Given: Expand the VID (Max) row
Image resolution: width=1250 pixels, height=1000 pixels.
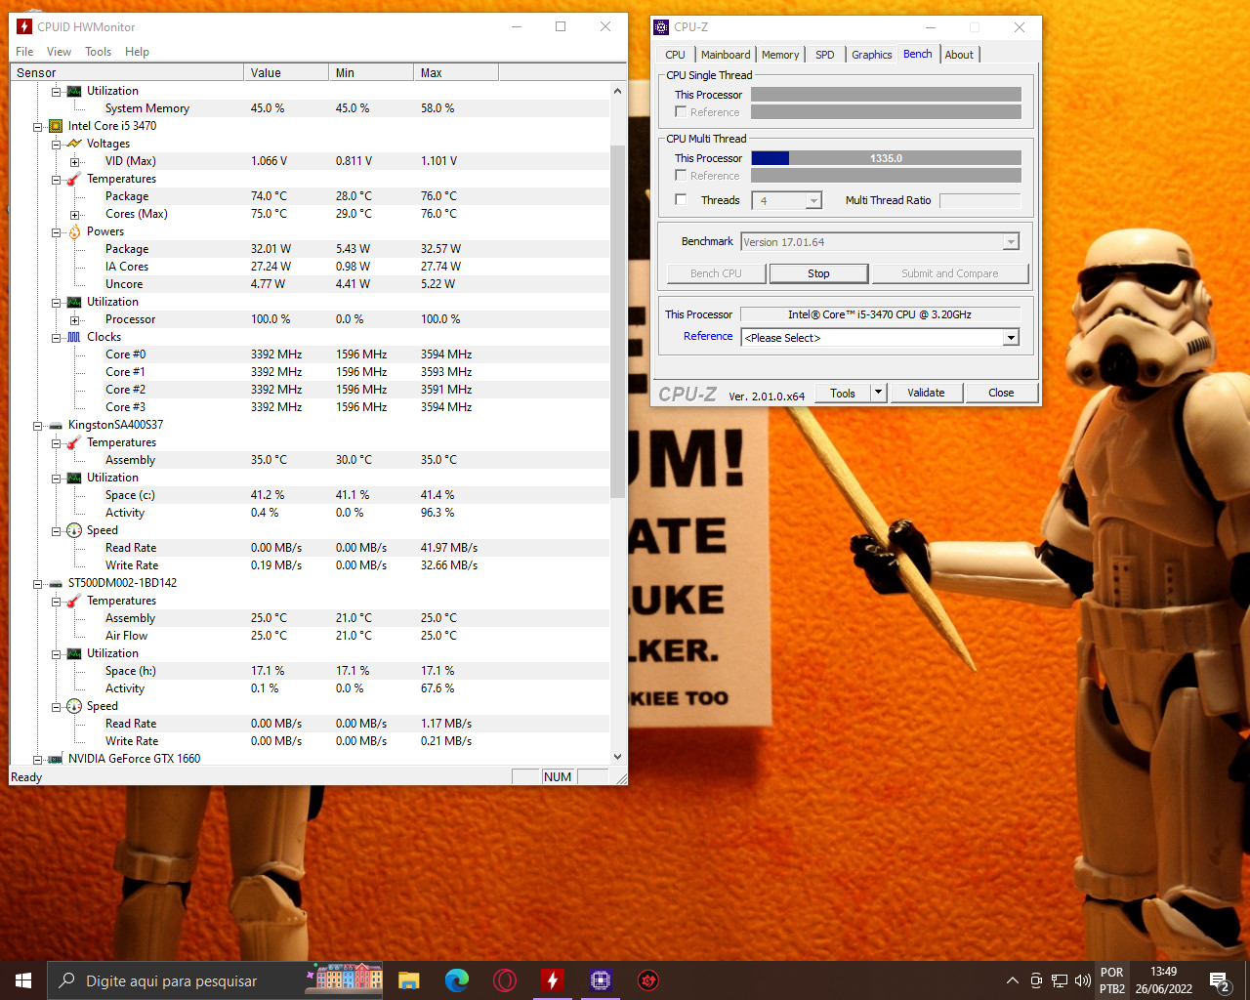Looking at the screenshot, I should click(75, 162).
